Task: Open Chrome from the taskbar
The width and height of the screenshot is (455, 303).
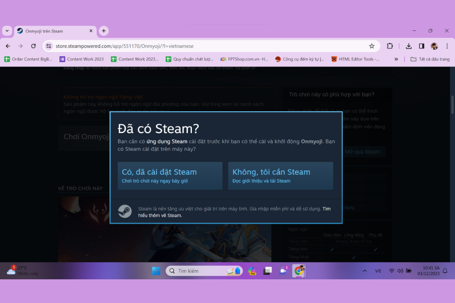Action: click(x=299, y=271)
